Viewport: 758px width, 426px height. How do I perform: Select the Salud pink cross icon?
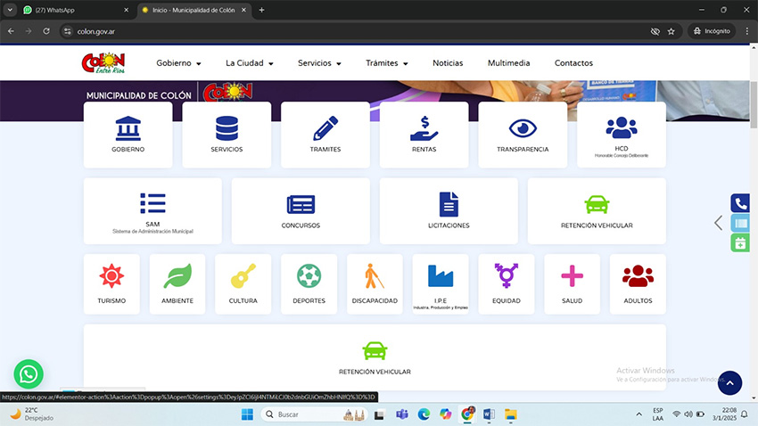[572, 283]
